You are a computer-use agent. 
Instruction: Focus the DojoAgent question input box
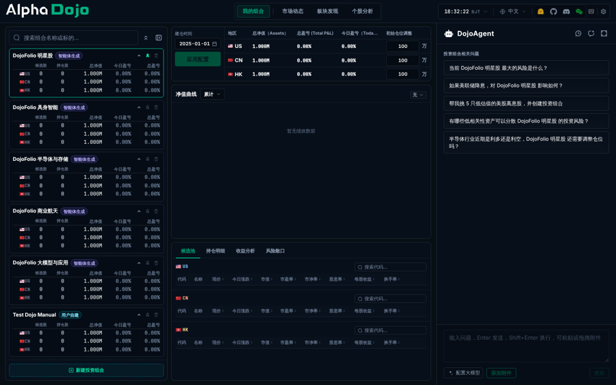pyautogui.click(x=526, y=347)
